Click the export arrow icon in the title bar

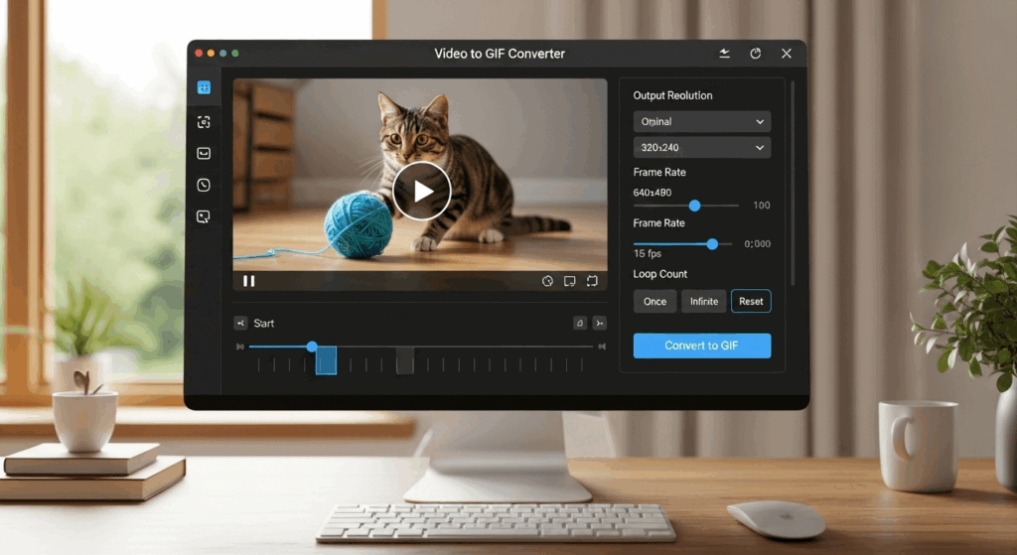[x=724, y=54]
